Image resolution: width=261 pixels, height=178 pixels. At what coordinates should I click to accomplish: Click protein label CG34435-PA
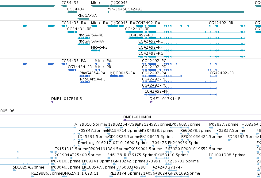(74, 61)
